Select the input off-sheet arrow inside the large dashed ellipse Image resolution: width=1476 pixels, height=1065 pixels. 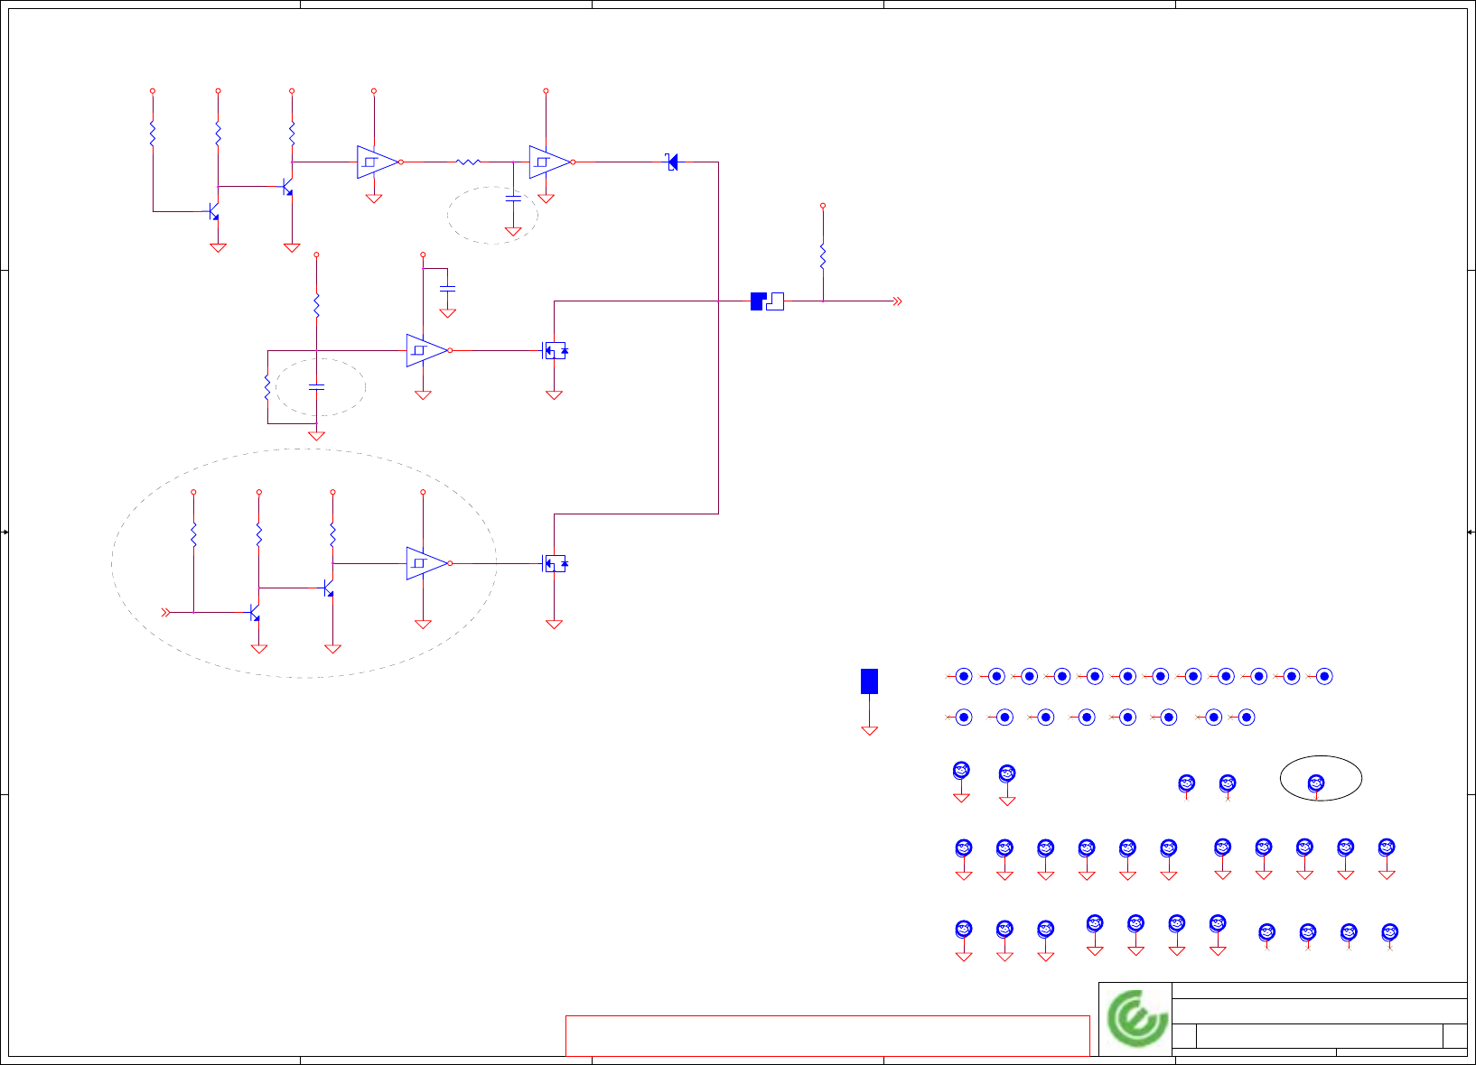[165, 612]
